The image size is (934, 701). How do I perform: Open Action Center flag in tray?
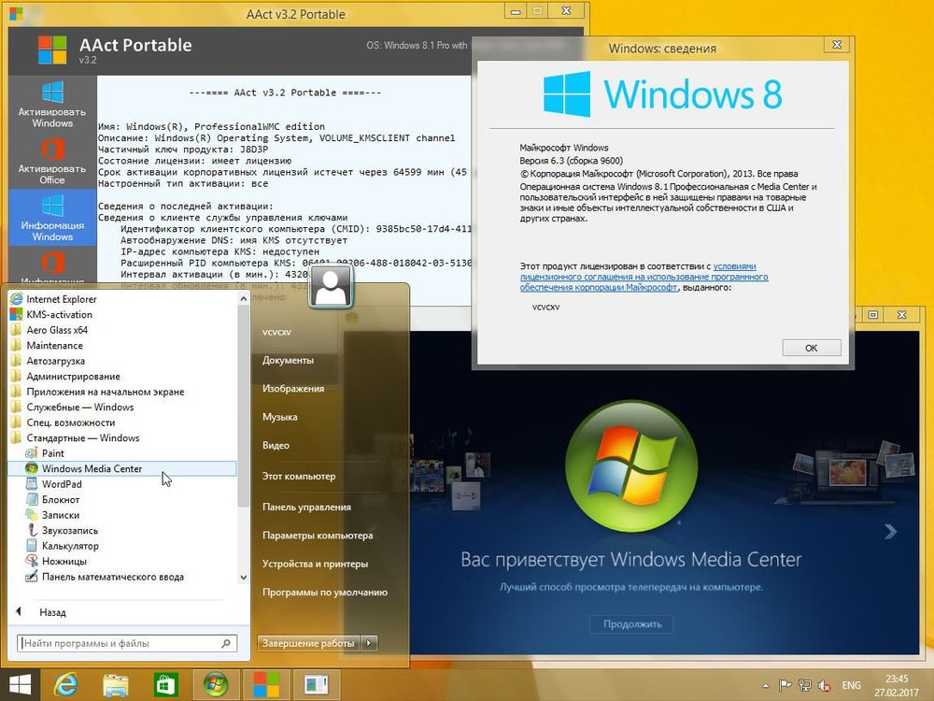tap(785, 685)
